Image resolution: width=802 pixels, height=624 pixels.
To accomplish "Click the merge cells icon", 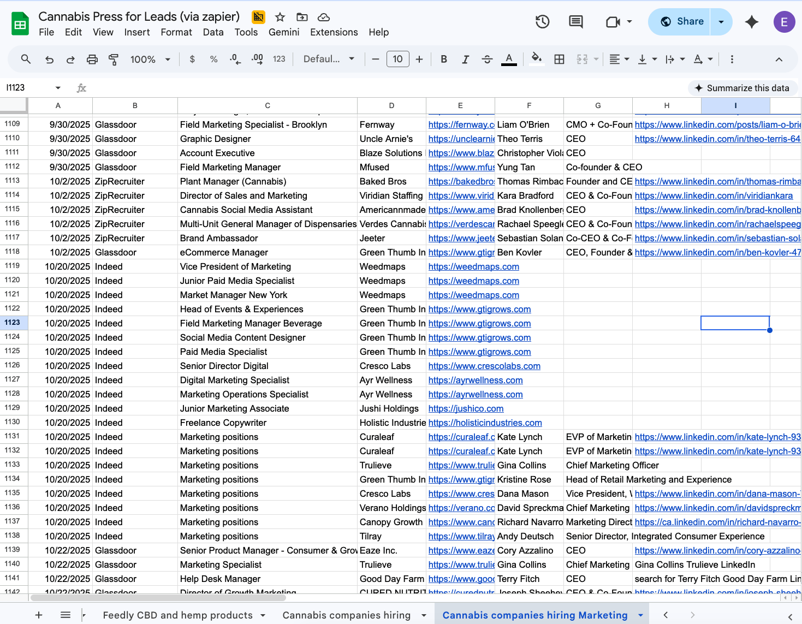I will click(x=583, y=59).
